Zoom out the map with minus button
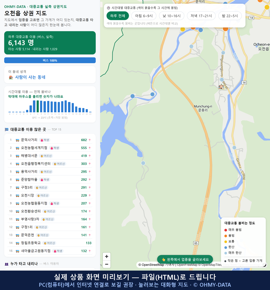Screen dimensions: 270x290 tap(107, 264)
